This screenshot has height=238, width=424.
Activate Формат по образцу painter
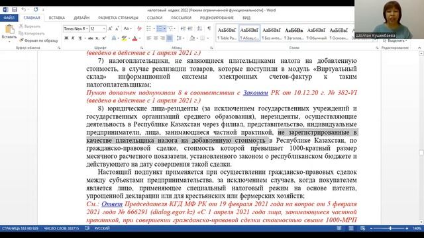click(38, 40)
